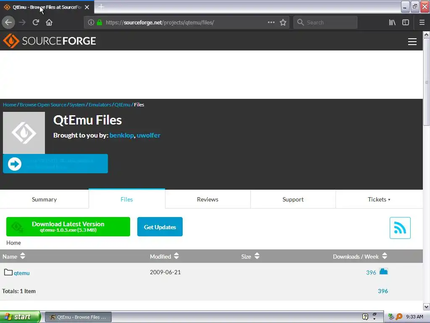The width and height of the screenshot is (430, 323).
Task: Subscribe via the RSS feed icon
Action: tap(400, 228)
